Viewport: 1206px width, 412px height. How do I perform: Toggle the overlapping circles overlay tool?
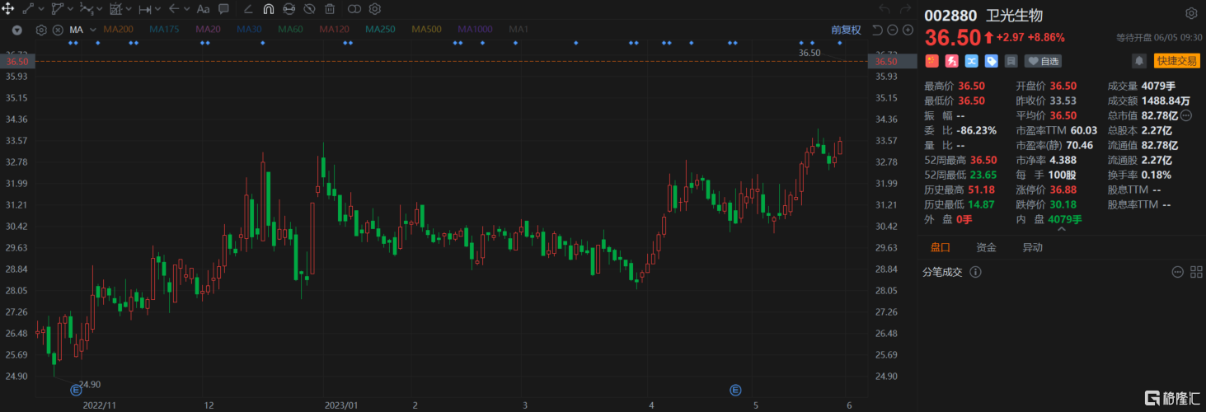354,9
